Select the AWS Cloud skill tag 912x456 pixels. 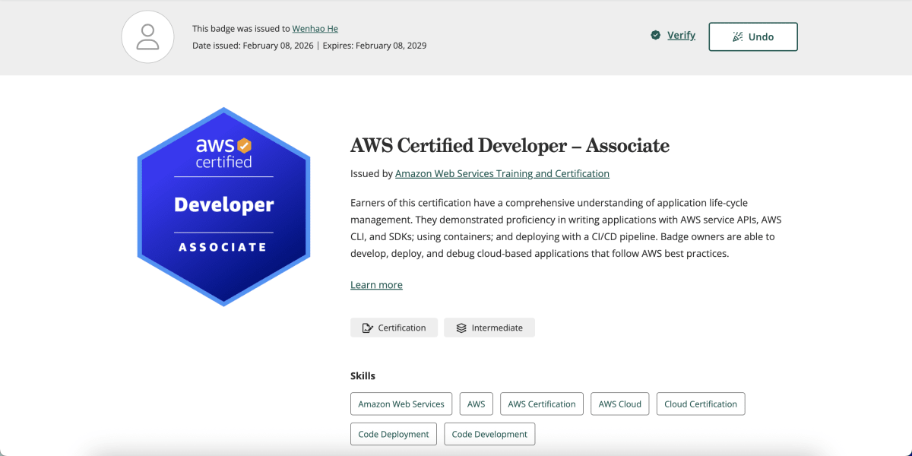coord(620,404)
